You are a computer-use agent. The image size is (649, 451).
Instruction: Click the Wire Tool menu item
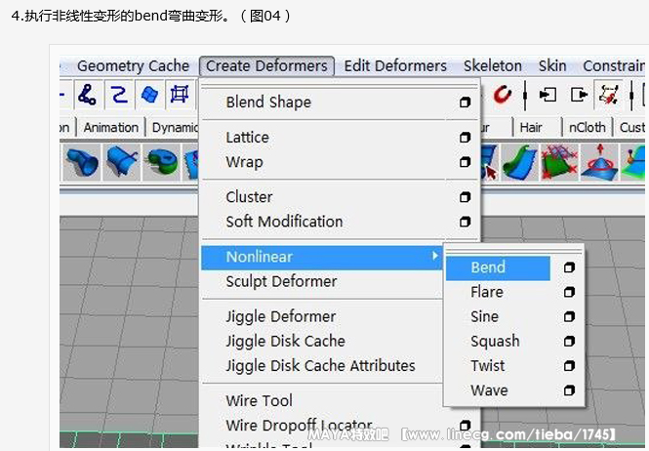click(x=259, y=400)
